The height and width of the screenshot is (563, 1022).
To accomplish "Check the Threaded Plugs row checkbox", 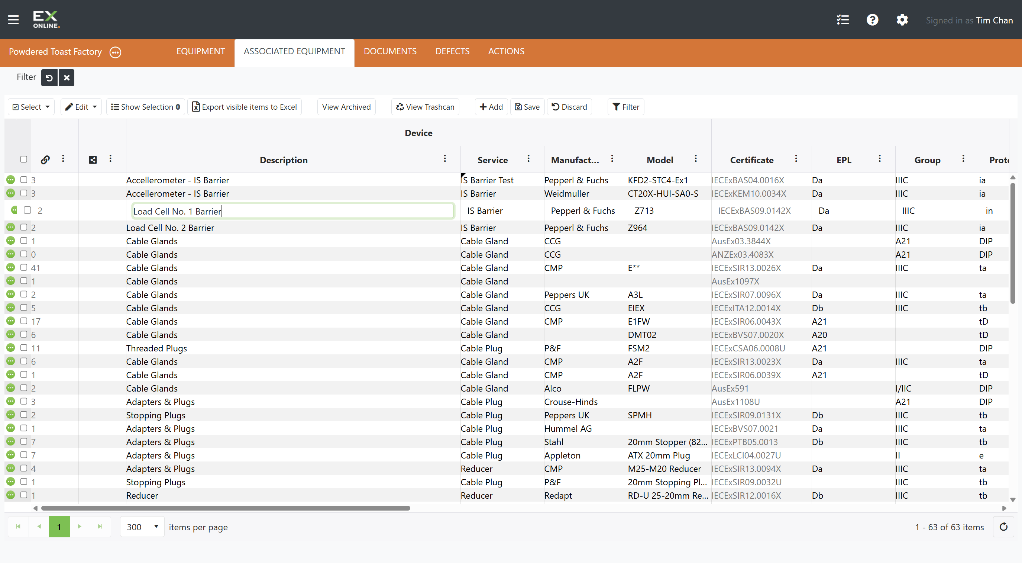I will pyautogui.click(x=24, y=347).
